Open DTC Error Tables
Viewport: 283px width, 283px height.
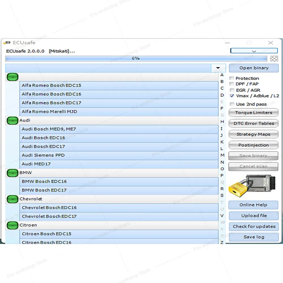pyautogui.click(x=253, y=123)
